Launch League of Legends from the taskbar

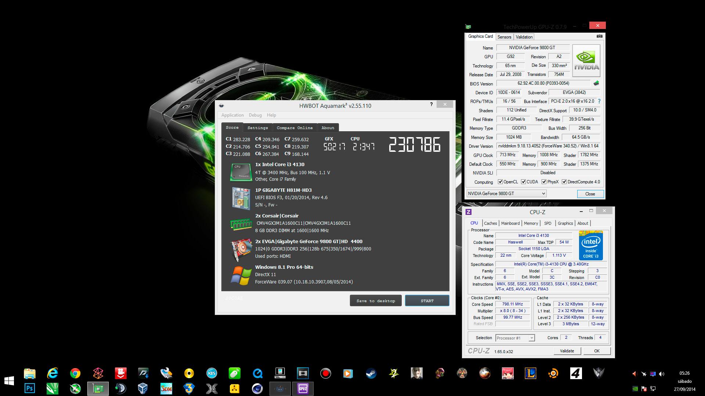pyautogui.click(x=530, y=373)
